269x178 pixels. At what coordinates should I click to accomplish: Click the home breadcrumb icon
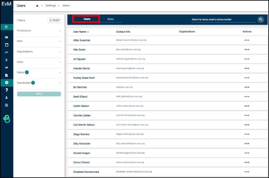(x=37, y=6)
